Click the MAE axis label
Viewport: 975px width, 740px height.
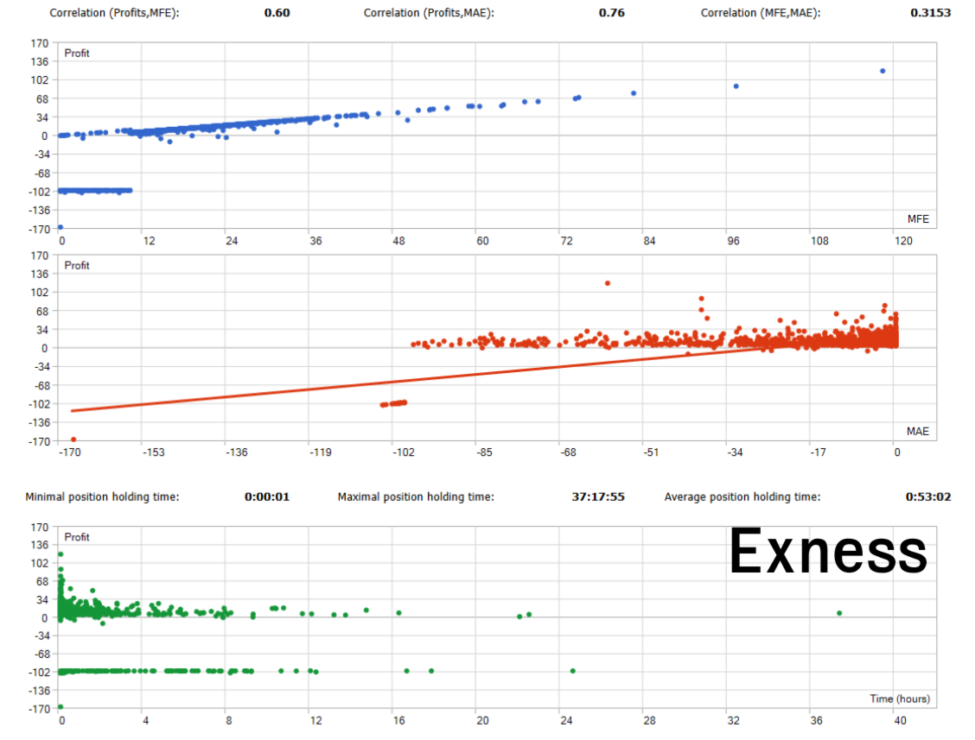(x=918, y=431)
